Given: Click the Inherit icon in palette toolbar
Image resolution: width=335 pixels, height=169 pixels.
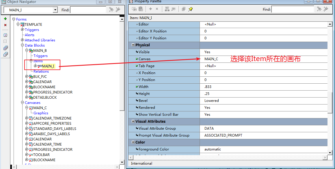Looking at the screenshot, I should pyautogui.click(x=174, y=9).
